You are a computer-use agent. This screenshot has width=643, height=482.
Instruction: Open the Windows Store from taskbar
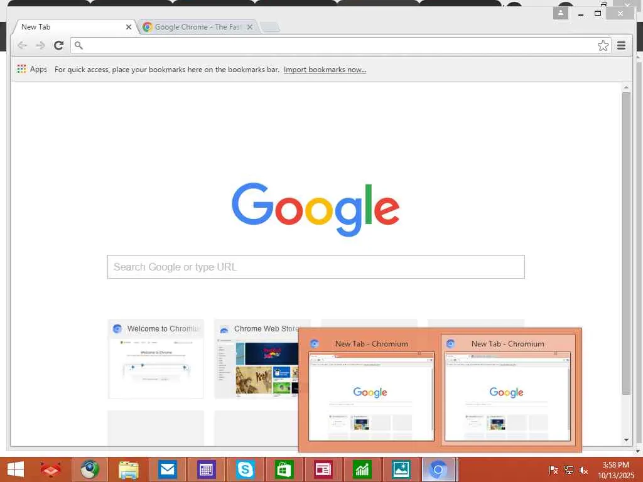click(284, 469)
